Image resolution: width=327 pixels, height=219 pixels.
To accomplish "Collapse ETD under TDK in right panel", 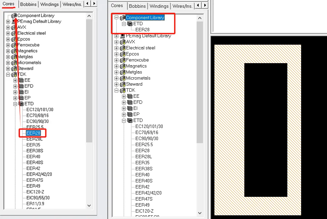I will coord(124,121).
